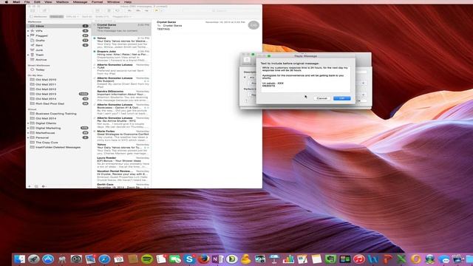The width and height of the screenshot is (473, 266).
Task: Expand the Markethouse folder
Action: [28, 133]
